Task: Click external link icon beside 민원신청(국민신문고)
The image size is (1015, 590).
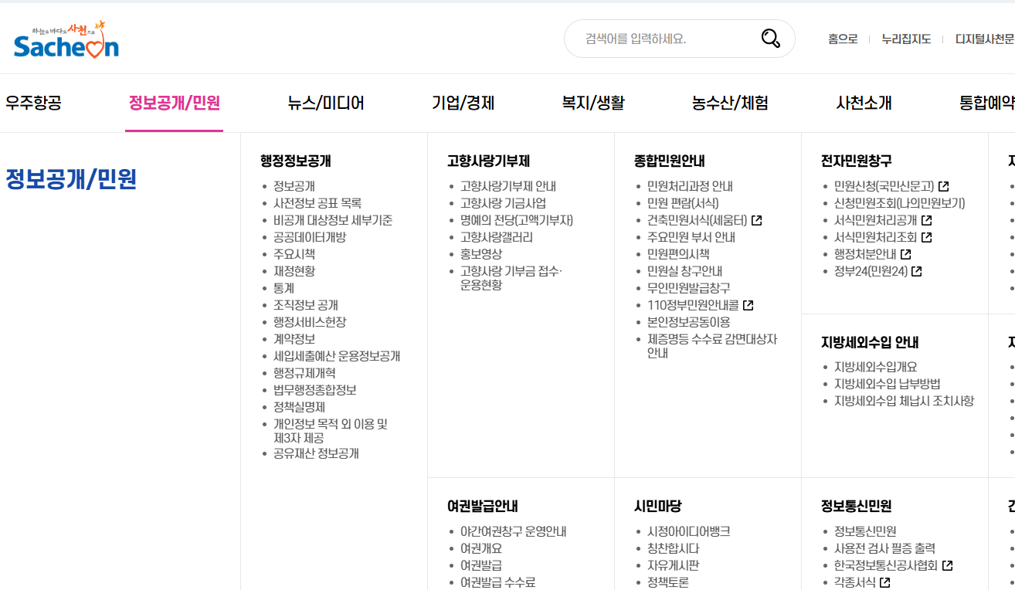Action: pos(943,186)
